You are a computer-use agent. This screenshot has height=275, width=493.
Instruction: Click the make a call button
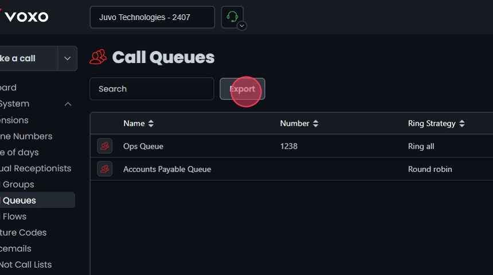coord(23,58)
